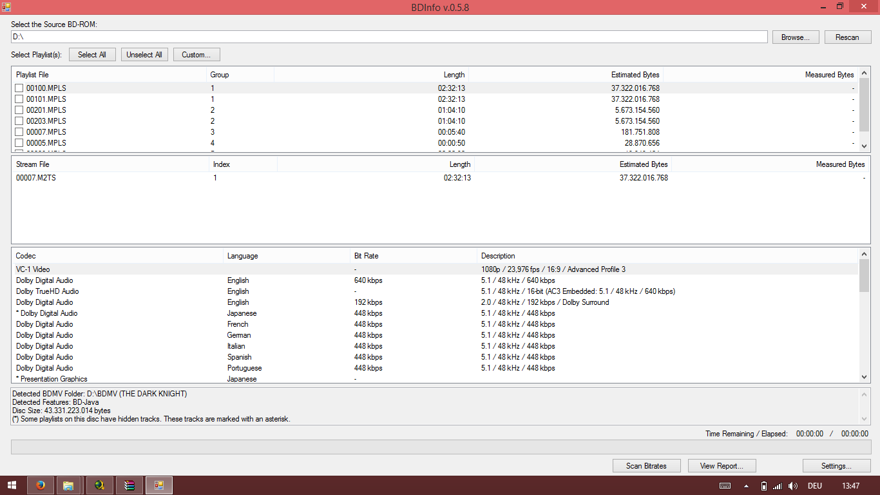This screenshot has height=495, width=880.
Task: Tick the checkbox for 00100.MPLS
Action: (x=19, y=88)
